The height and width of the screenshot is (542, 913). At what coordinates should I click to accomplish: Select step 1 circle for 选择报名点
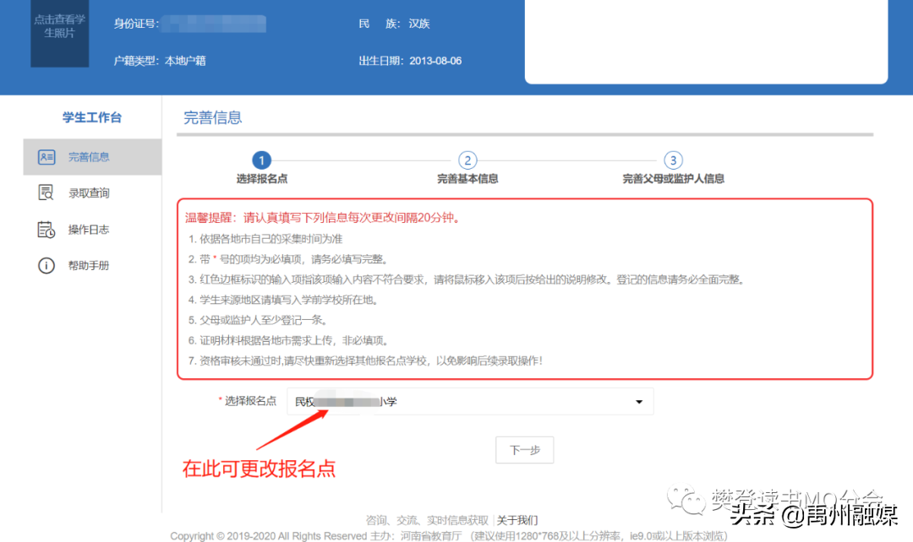coord(262,160)
